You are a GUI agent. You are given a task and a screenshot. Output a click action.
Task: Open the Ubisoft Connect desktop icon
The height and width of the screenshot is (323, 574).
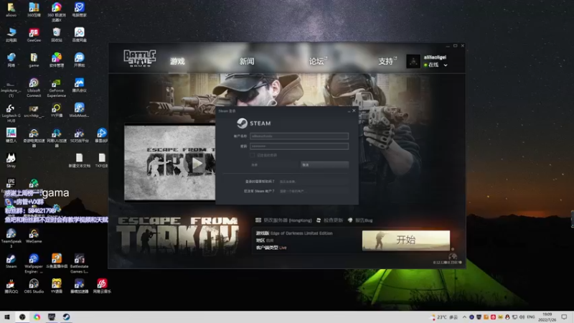pos(34,88)
